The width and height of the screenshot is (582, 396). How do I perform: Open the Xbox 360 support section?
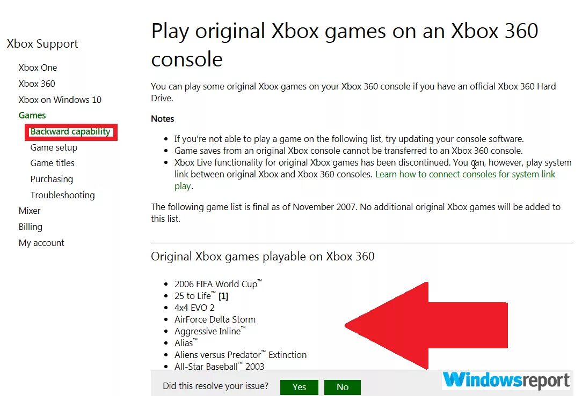[37, 84]
